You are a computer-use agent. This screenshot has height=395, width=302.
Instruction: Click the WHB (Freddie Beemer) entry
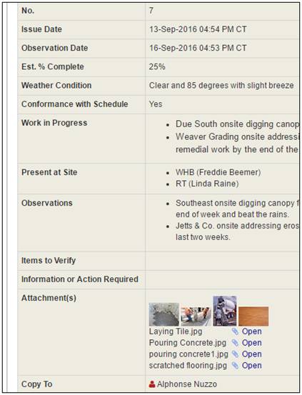218,172
